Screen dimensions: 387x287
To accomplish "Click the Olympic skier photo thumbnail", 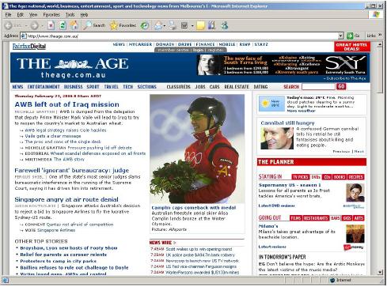I will point(197,149).
